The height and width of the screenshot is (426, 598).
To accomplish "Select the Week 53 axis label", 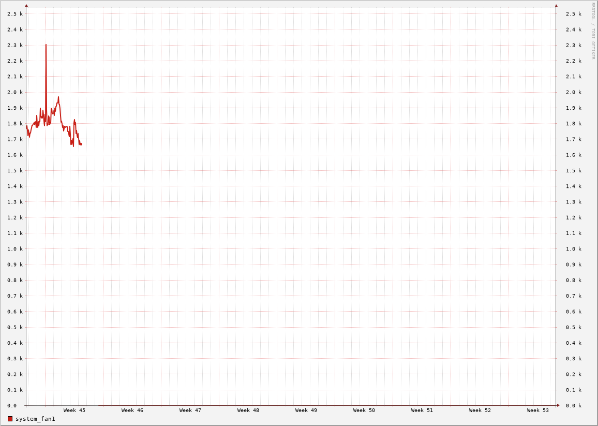I will [538, 410].
